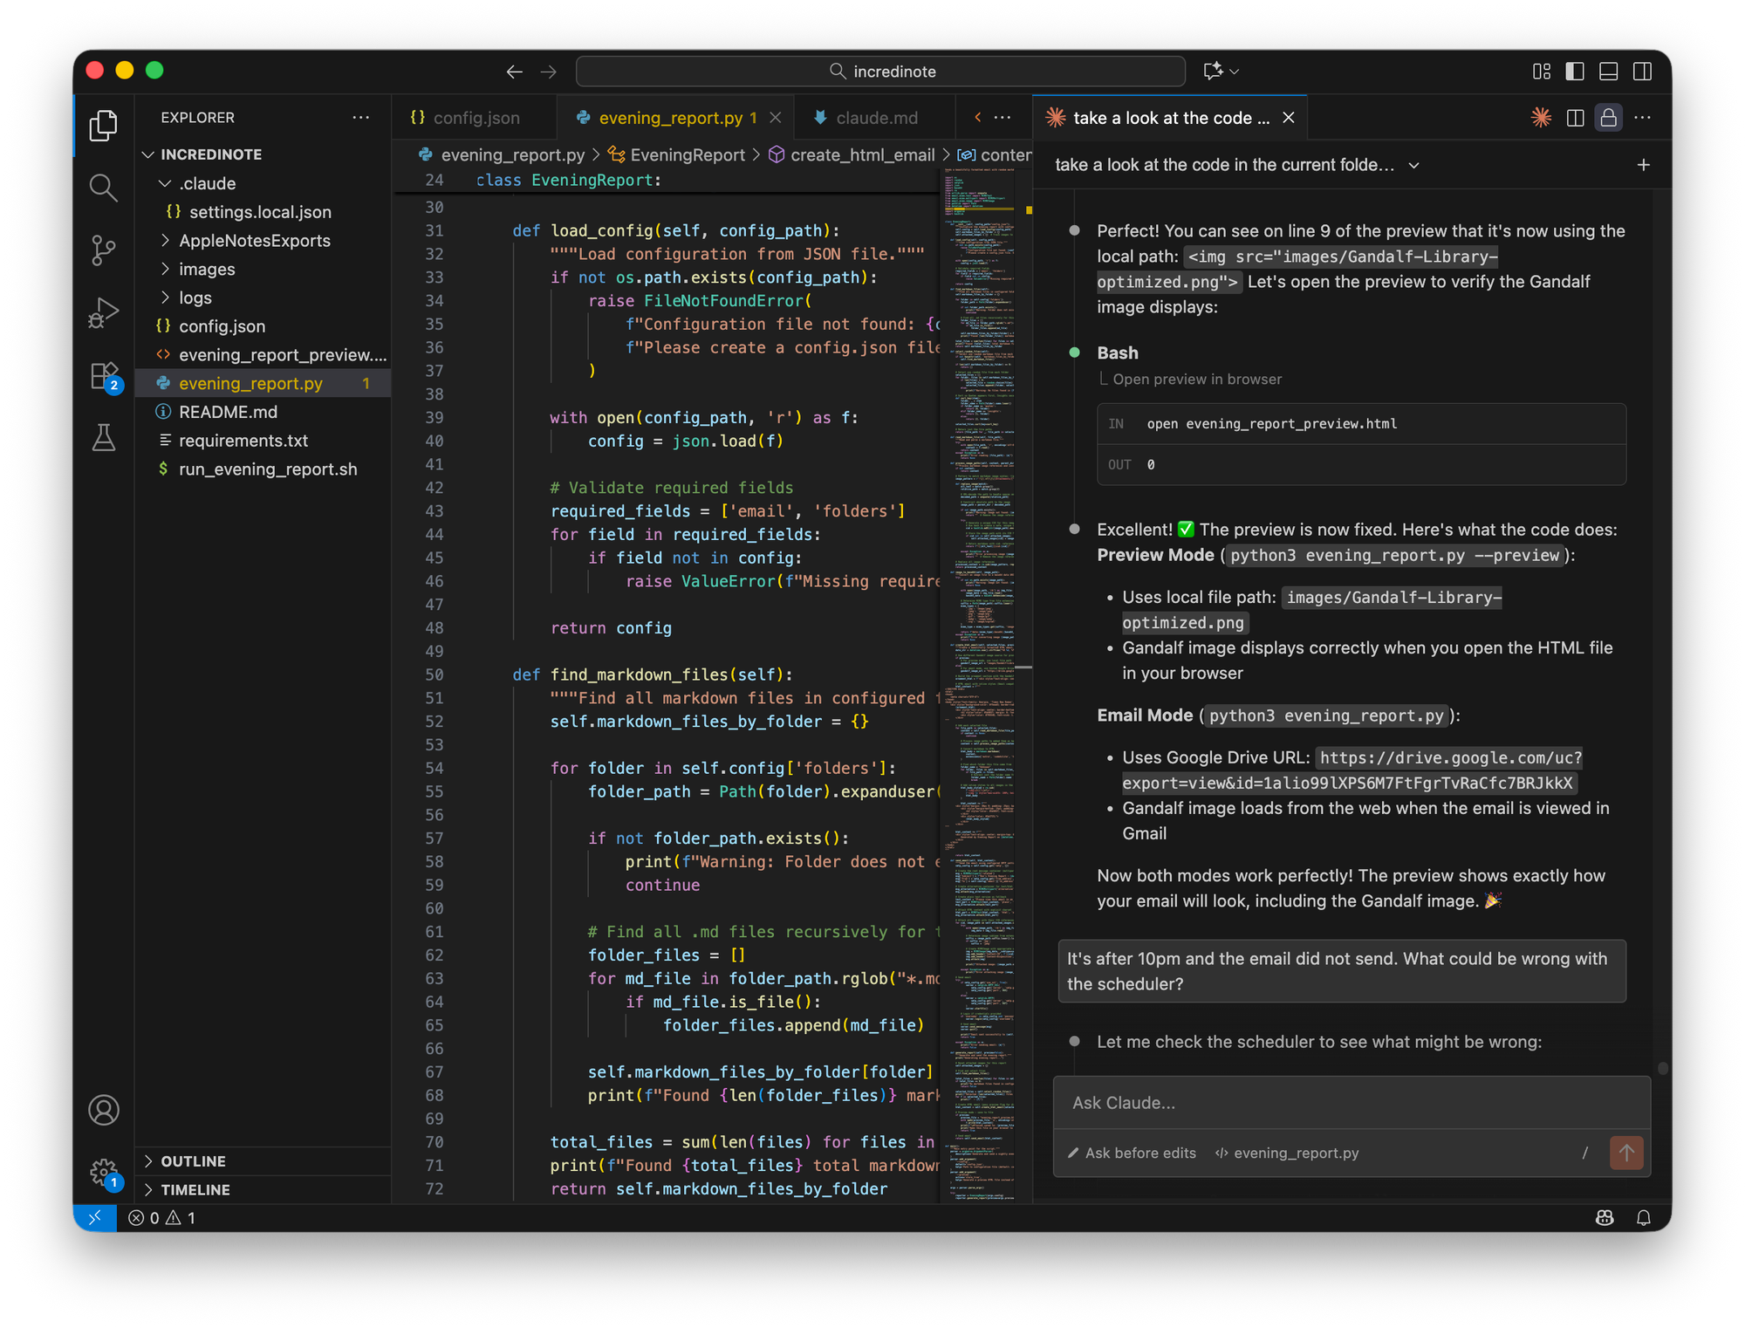
Task: Open Run and Debug view
Action: tap(103, 313)
